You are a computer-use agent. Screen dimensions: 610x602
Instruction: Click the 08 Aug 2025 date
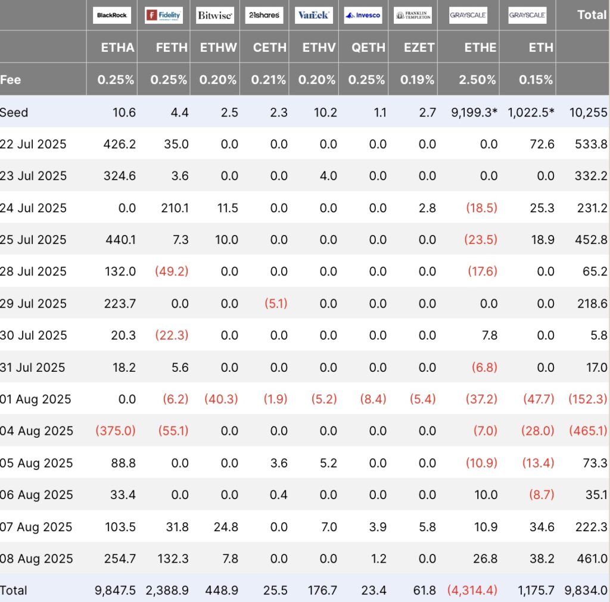(x=36, y=559)
